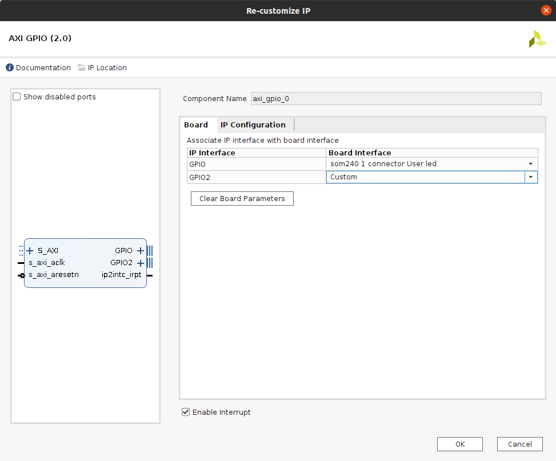This screenshot has width=556, height=461.
Task: Expand the S_AXI interface plus icon
Action: [x=30, y=251]
